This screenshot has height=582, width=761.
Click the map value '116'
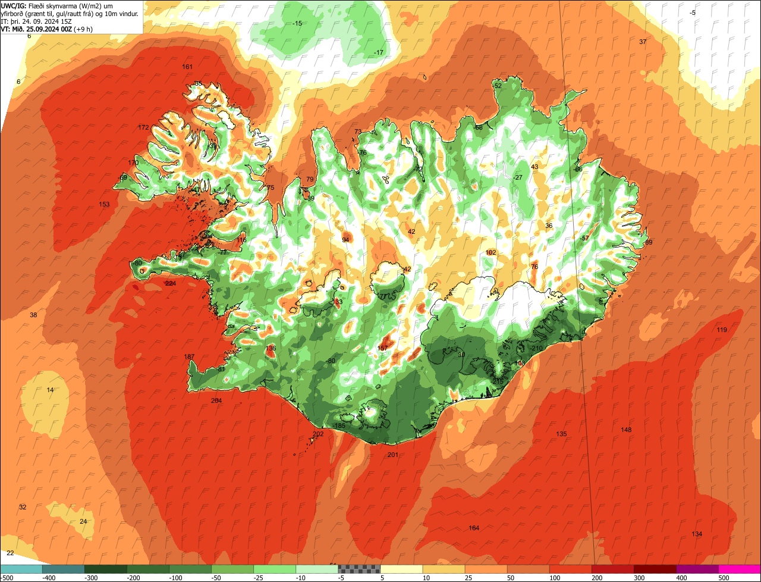(241, 240)
